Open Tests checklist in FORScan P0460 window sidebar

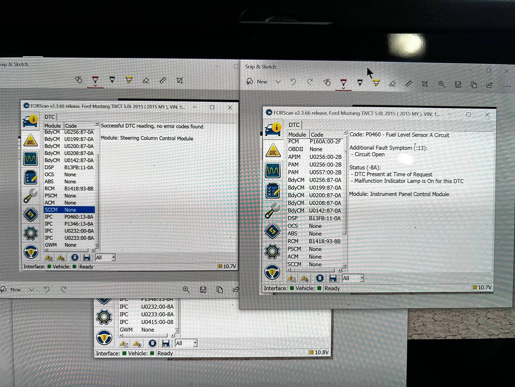pyautogui.click(x=273, y=191)
